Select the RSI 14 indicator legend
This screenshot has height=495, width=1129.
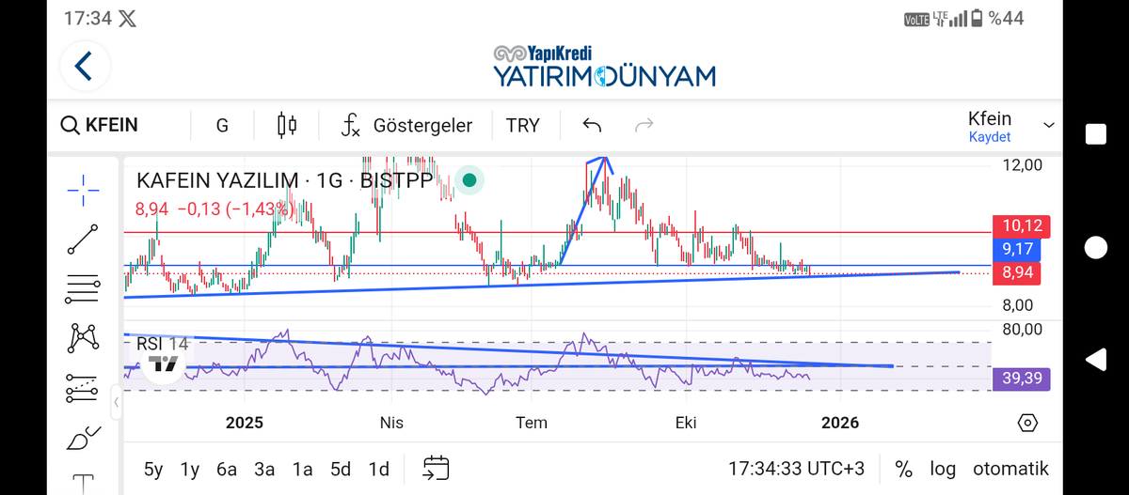(163, 344)
